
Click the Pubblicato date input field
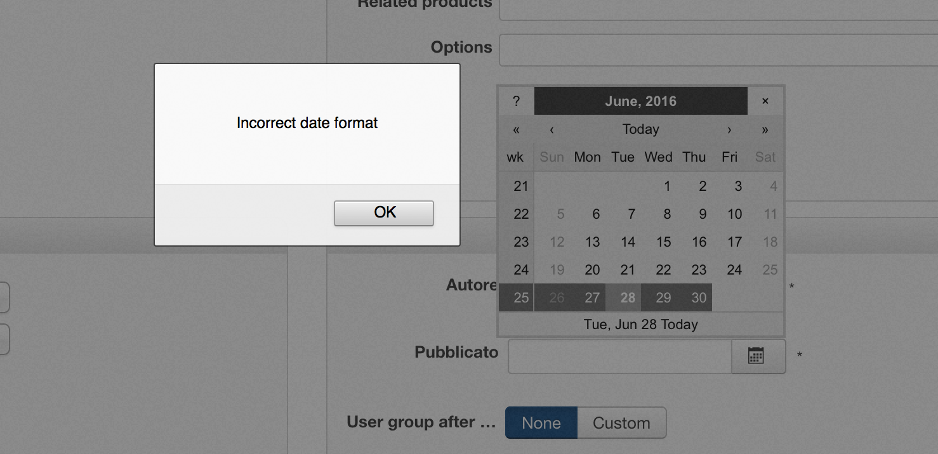(x=620, y=356)
